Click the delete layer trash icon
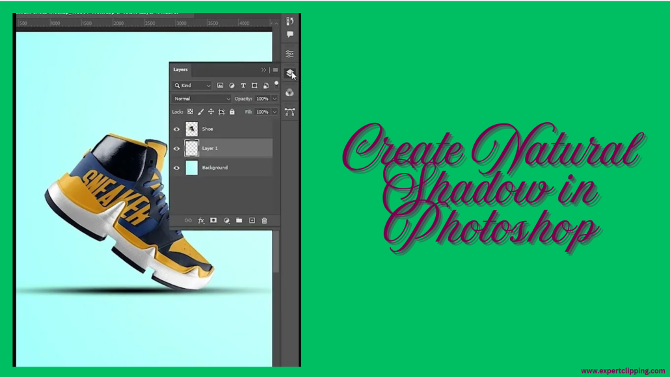Screen dimensions: 670x377 coord(264,221)
